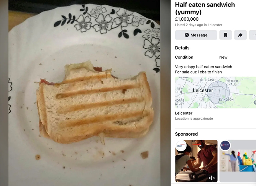
Task: Click the Leicester location name below map
Action: (x=184, y=113)
